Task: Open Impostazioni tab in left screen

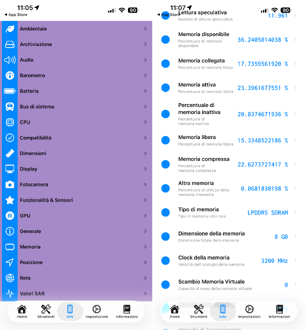Action: pyautogui.click(x=96, y=311)
